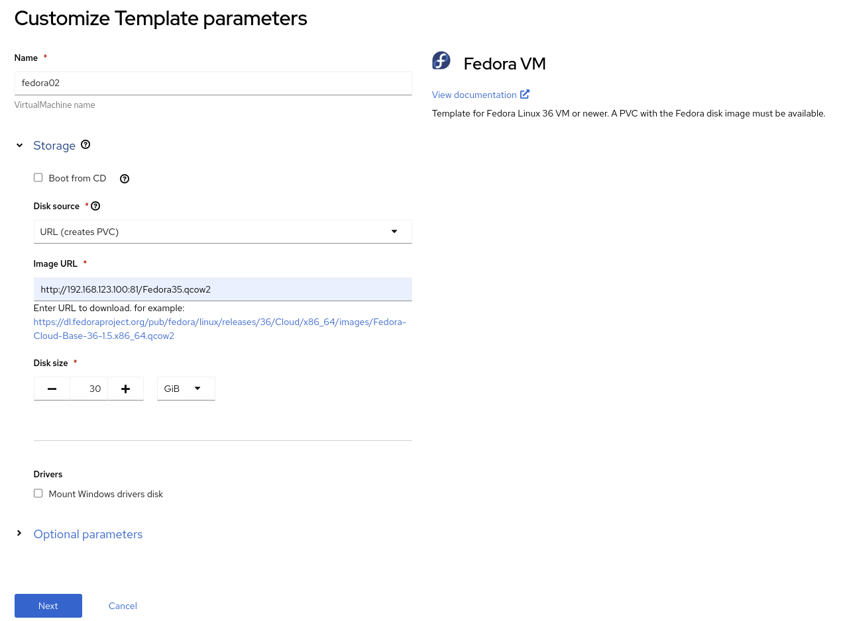This screenshot has width=841, height=621.
Task: Decrease disk size with the minus button
Action: click(x=52, y=389)
